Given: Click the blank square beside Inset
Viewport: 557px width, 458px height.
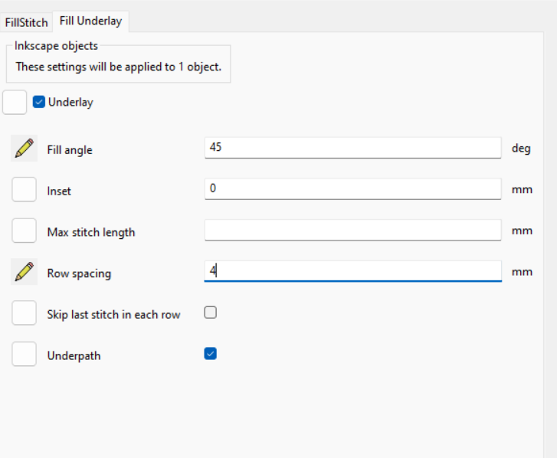Looking at the screenshot, I should click(x=25, y=190).
